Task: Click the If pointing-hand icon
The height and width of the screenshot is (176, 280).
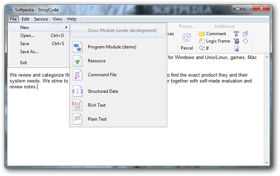Action: pyautogui.click(x=202, y=48)
